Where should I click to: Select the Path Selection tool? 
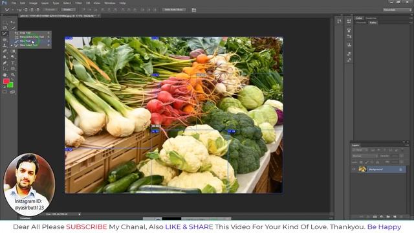pyautogui.click(x=5, y=69)
